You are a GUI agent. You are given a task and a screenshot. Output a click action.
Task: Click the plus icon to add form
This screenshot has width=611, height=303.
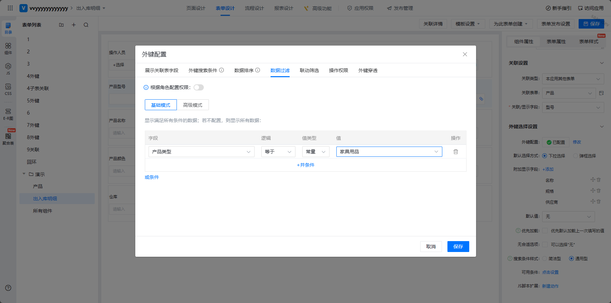click(74, 25)
